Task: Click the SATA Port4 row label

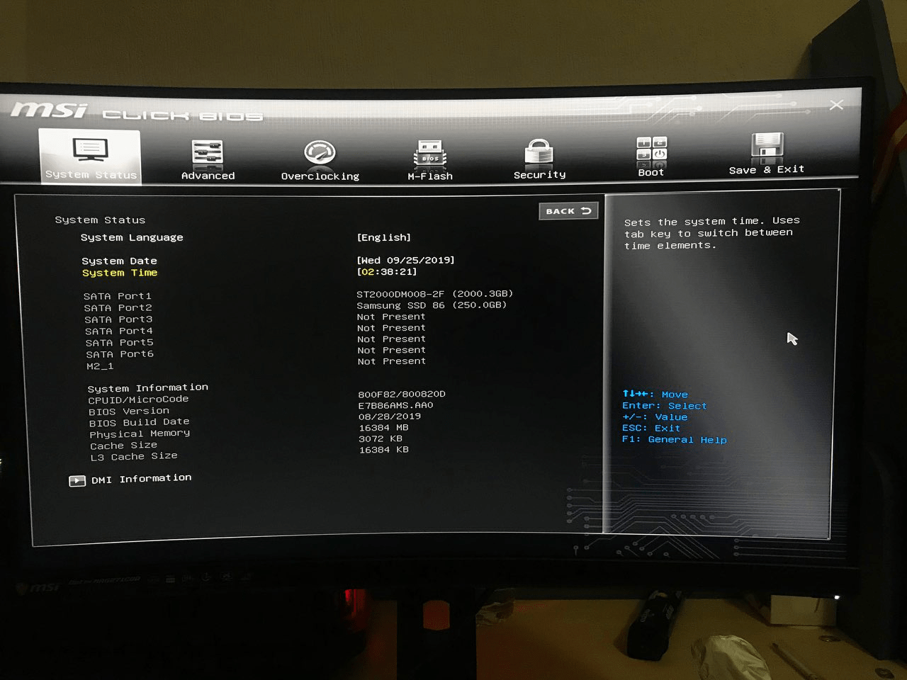Action: click(119, 331)
